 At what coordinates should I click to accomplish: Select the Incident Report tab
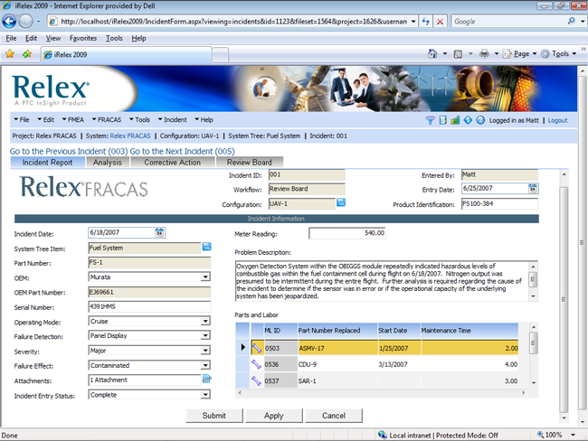point(47,163)
